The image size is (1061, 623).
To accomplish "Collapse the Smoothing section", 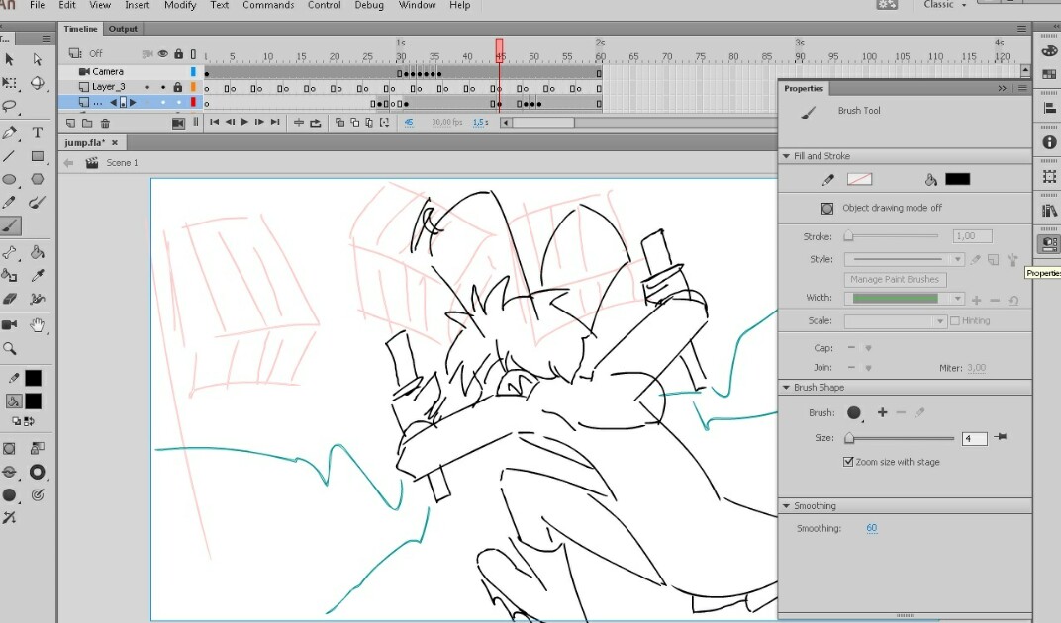I will [x=786, y=506].
